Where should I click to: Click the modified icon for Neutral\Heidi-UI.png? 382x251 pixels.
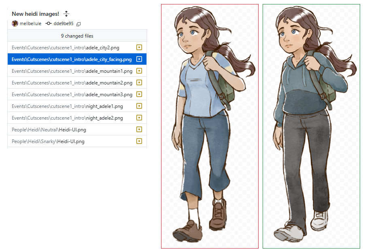(139, 129)
